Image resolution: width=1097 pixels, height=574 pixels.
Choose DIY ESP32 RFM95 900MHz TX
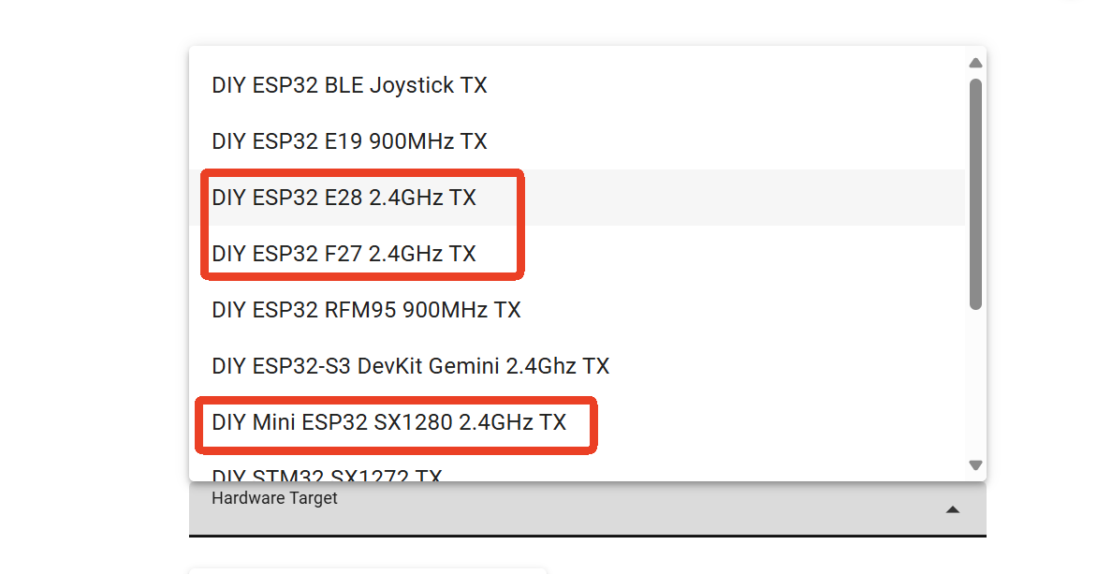coord(366,310)
